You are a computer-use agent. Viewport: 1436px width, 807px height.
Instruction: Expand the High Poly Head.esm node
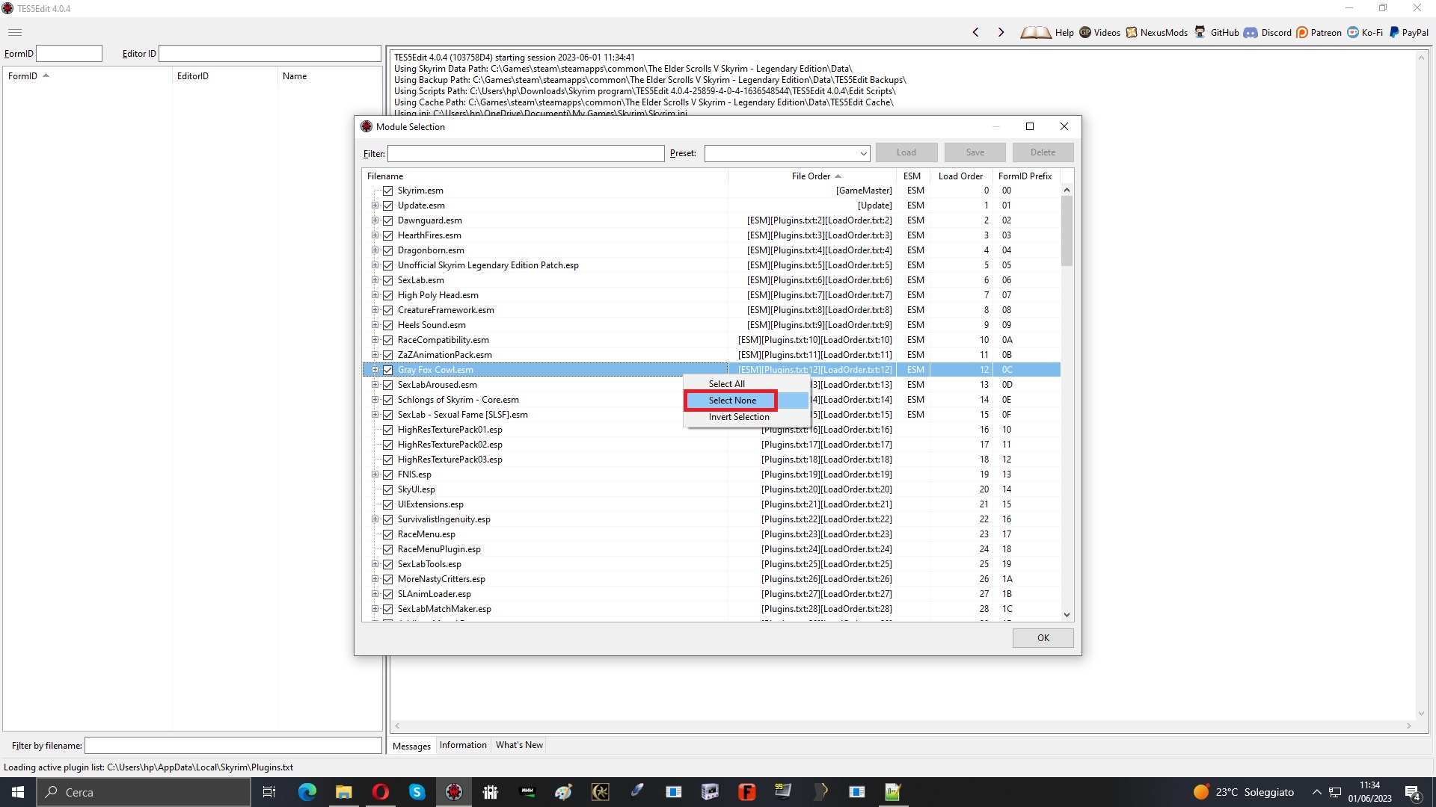(375, 295)
